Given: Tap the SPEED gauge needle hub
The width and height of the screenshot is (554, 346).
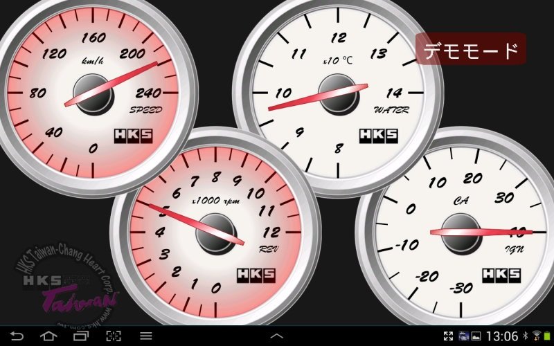Looking at the screenshot, I should click(93, 94).
